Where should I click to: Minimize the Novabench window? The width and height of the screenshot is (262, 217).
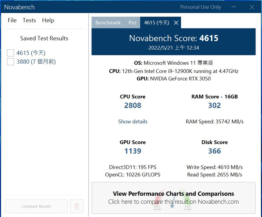pyautogui.click(x=235, y=7)
